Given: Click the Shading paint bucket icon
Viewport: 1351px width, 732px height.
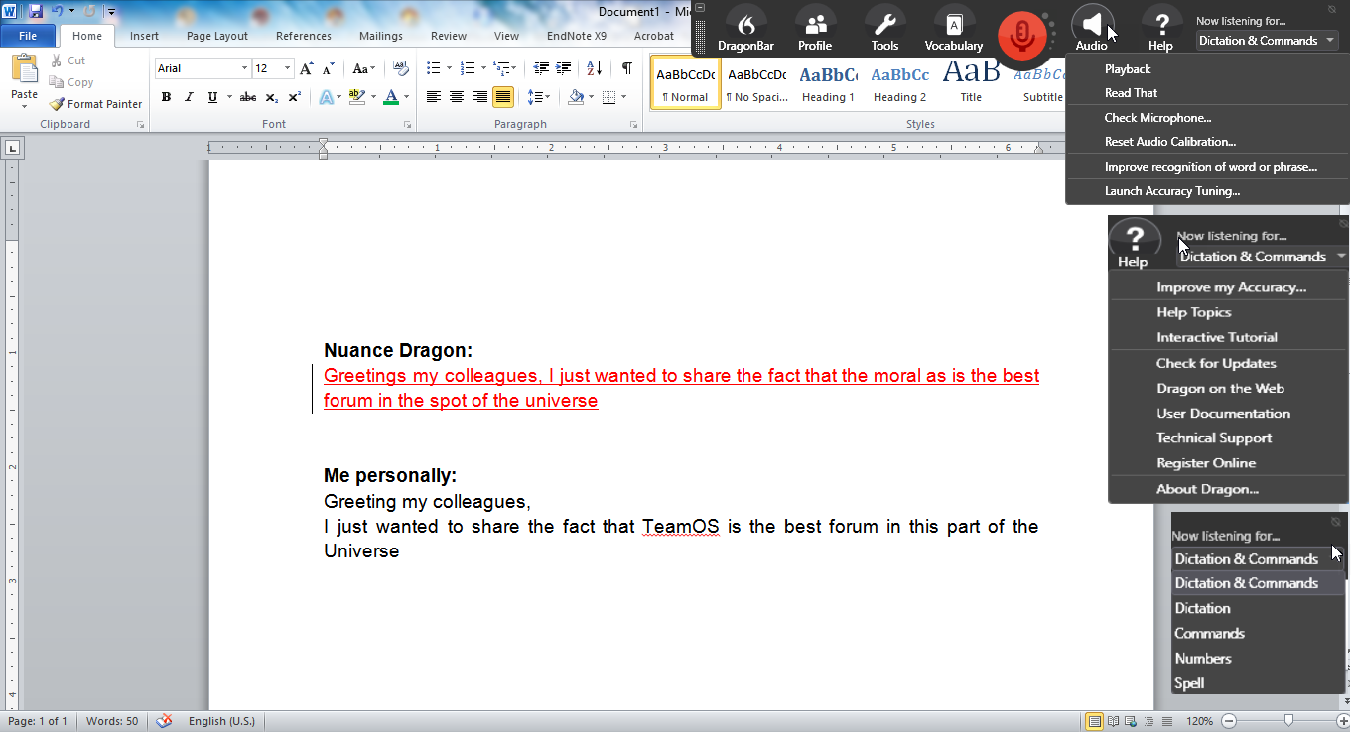Looking at the screenshot, I should [x=576, y=97].
